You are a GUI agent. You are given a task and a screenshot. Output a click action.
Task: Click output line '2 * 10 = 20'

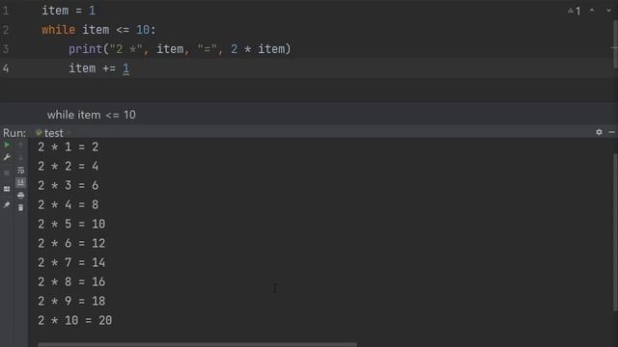point(75,321)
